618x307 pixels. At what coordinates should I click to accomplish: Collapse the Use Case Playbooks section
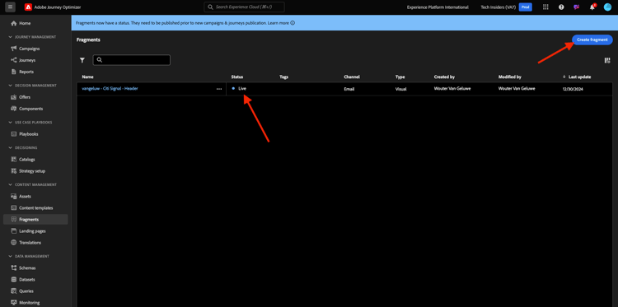click(11, 123)
